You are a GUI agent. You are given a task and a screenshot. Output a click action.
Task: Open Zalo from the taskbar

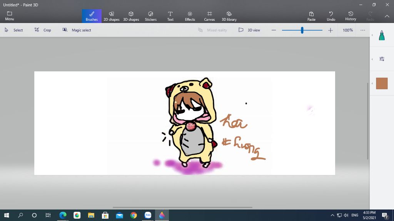[148, 215]
